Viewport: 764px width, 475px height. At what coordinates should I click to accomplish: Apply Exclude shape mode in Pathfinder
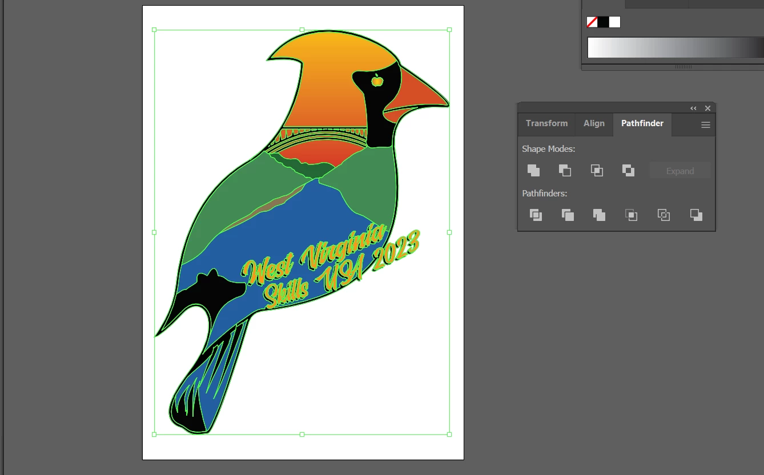coord(628,170)
